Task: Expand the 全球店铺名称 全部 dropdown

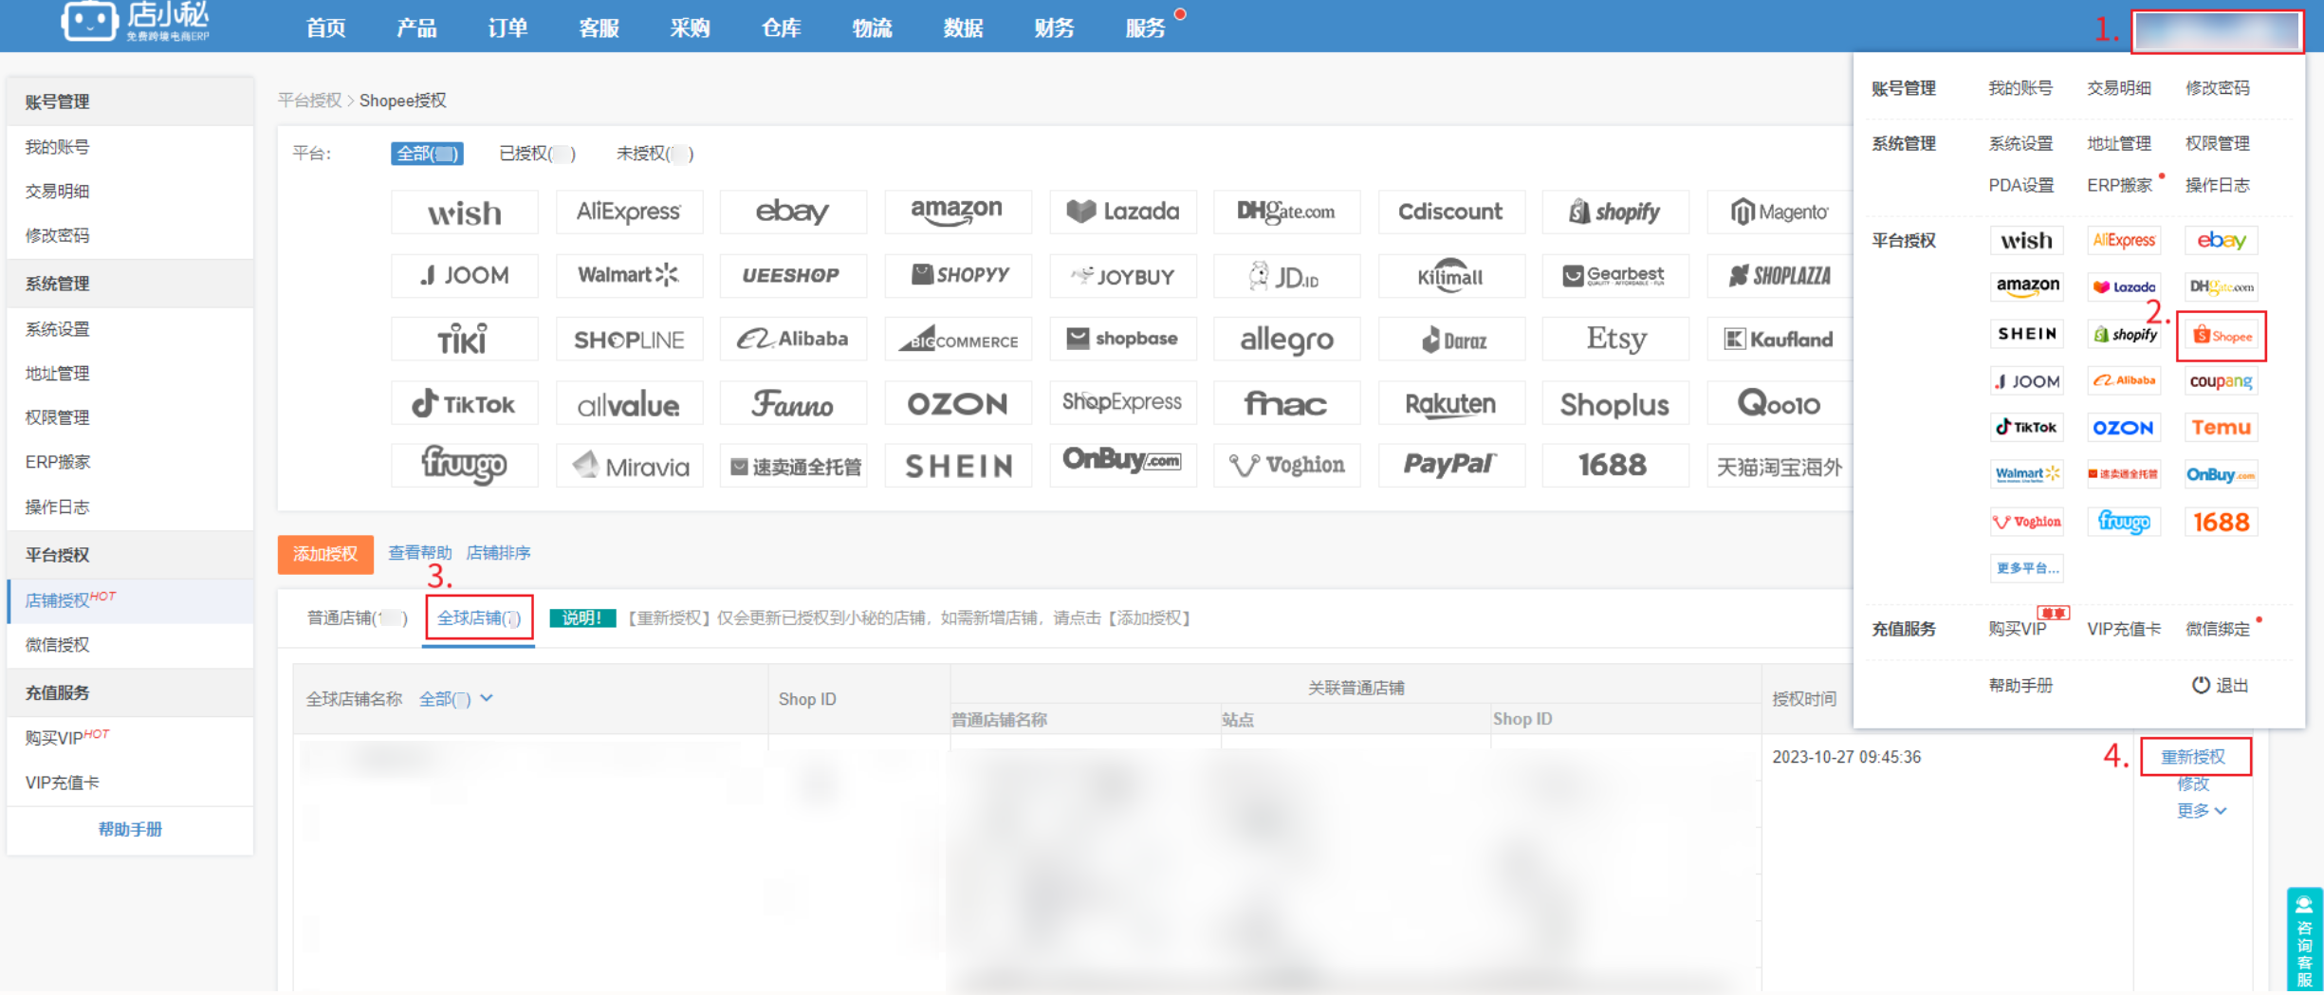Action: click(x=456, y=699)
